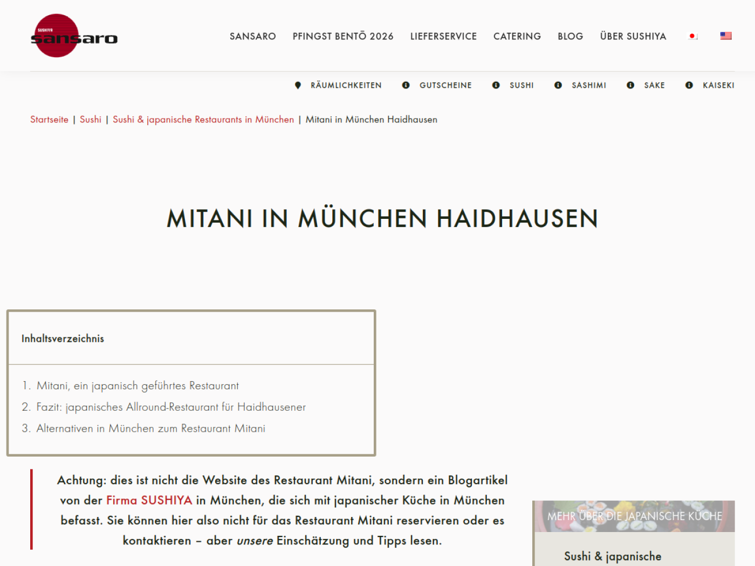Open the Sashimi link
This screenshot has height=566, width=755.
pyautogui.click(x=589, y=85)
